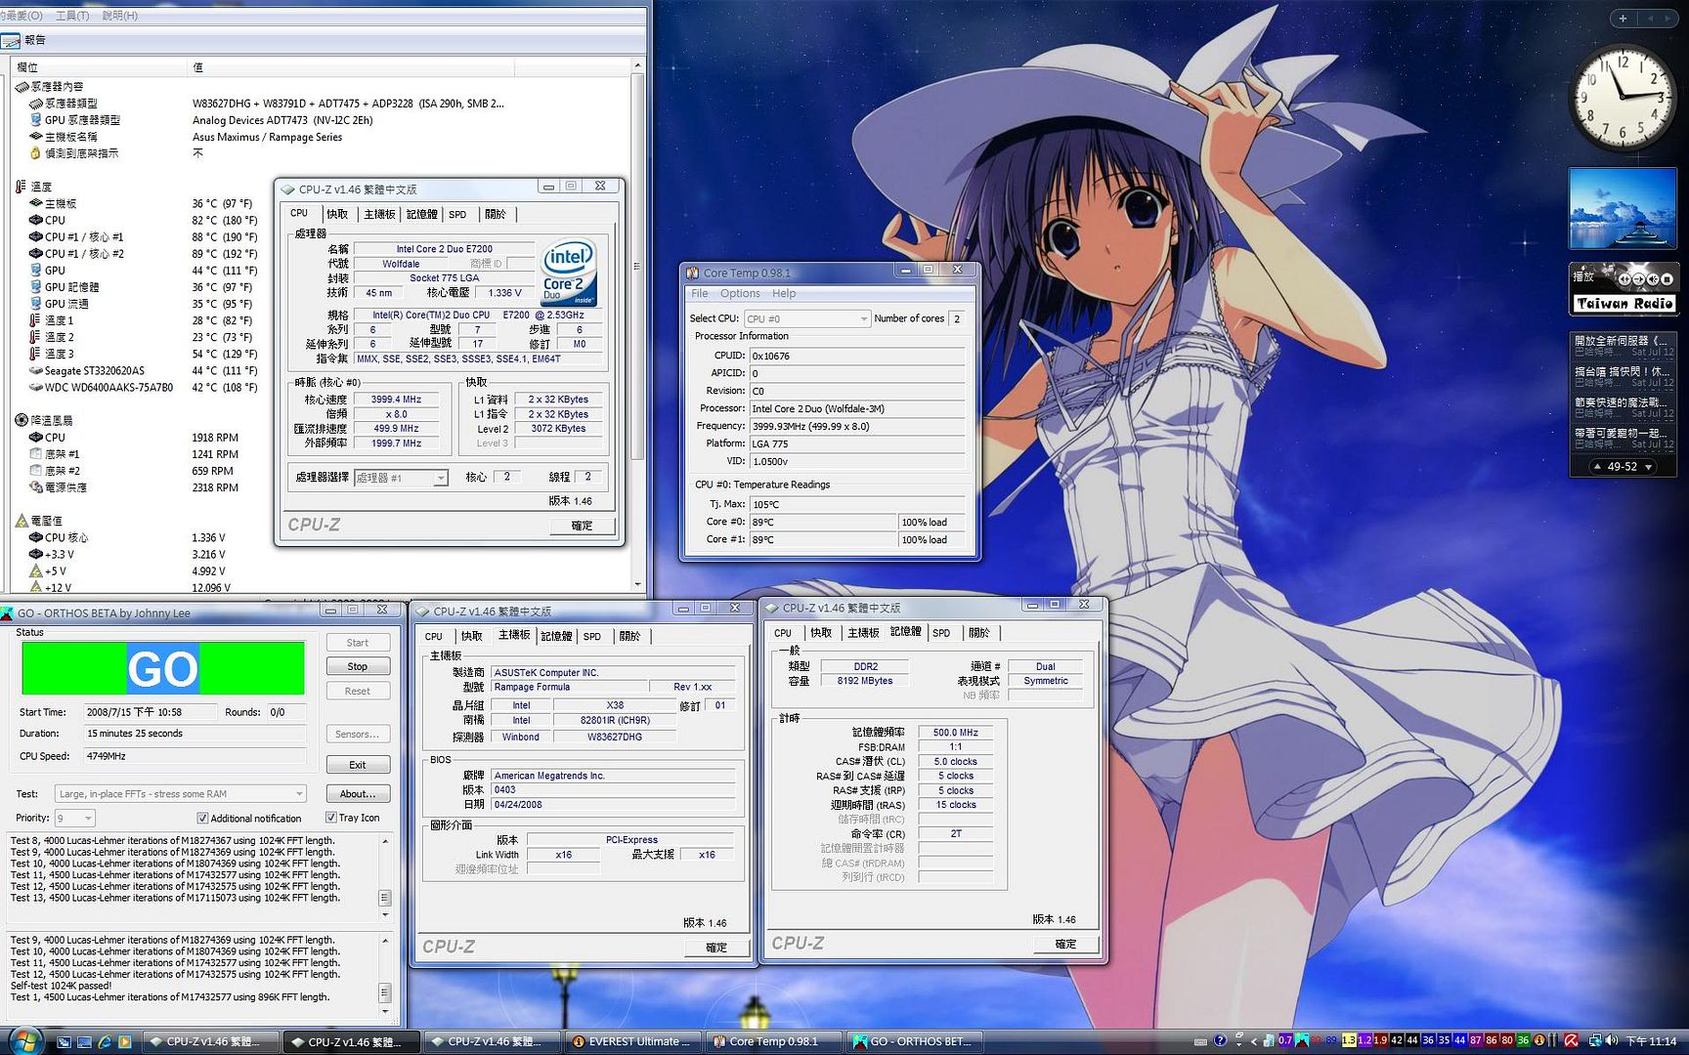
Task: Open Options menu in Core Temp
Action: pos(740,293)
